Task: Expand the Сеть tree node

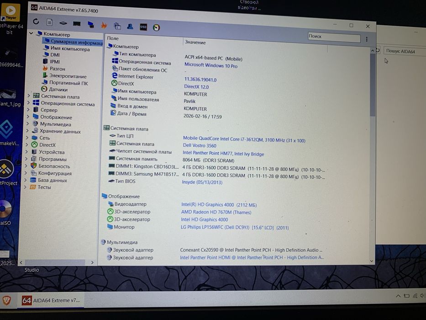Action: pyautogui.click(x=27, y=138)
